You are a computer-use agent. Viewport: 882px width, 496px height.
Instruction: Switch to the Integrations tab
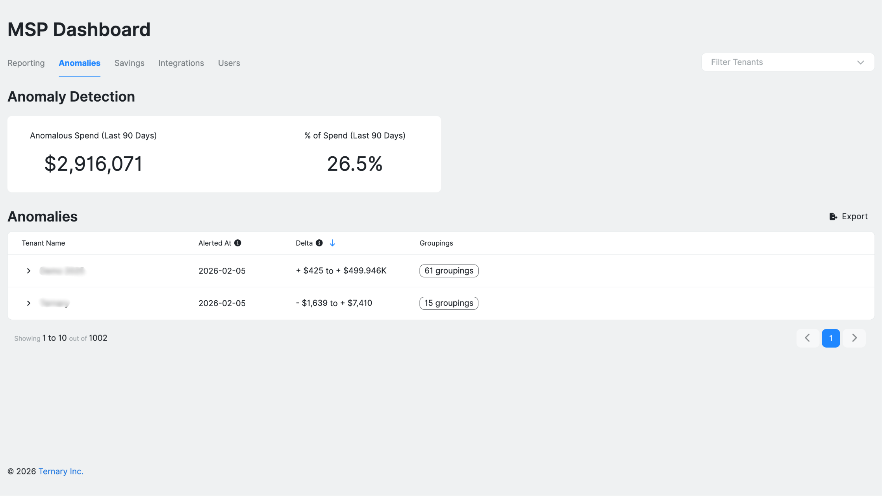click(181, 63)
